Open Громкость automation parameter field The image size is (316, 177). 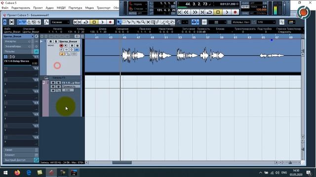pyautogui.click(x=71, y=87)
